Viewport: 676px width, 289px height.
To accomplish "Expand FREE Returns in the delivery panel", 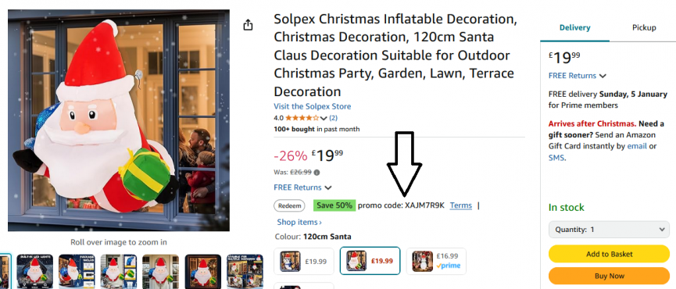I will click(x=578, y=76).
